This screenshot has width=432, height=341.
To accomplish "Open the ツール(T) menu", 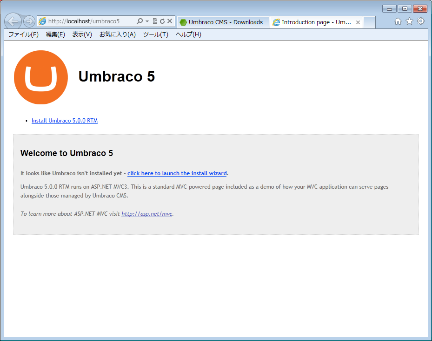I will [x=155, y=34].
